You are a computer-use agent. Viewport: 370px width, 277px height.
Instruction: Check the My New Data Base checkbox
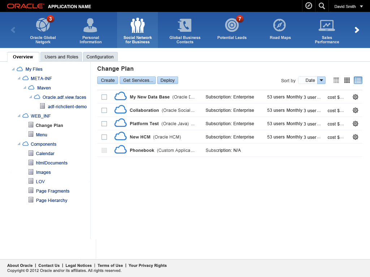click(104, 97)
